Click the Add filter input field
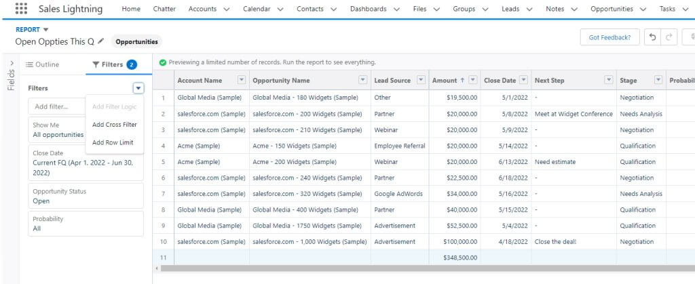 point(57,106)
